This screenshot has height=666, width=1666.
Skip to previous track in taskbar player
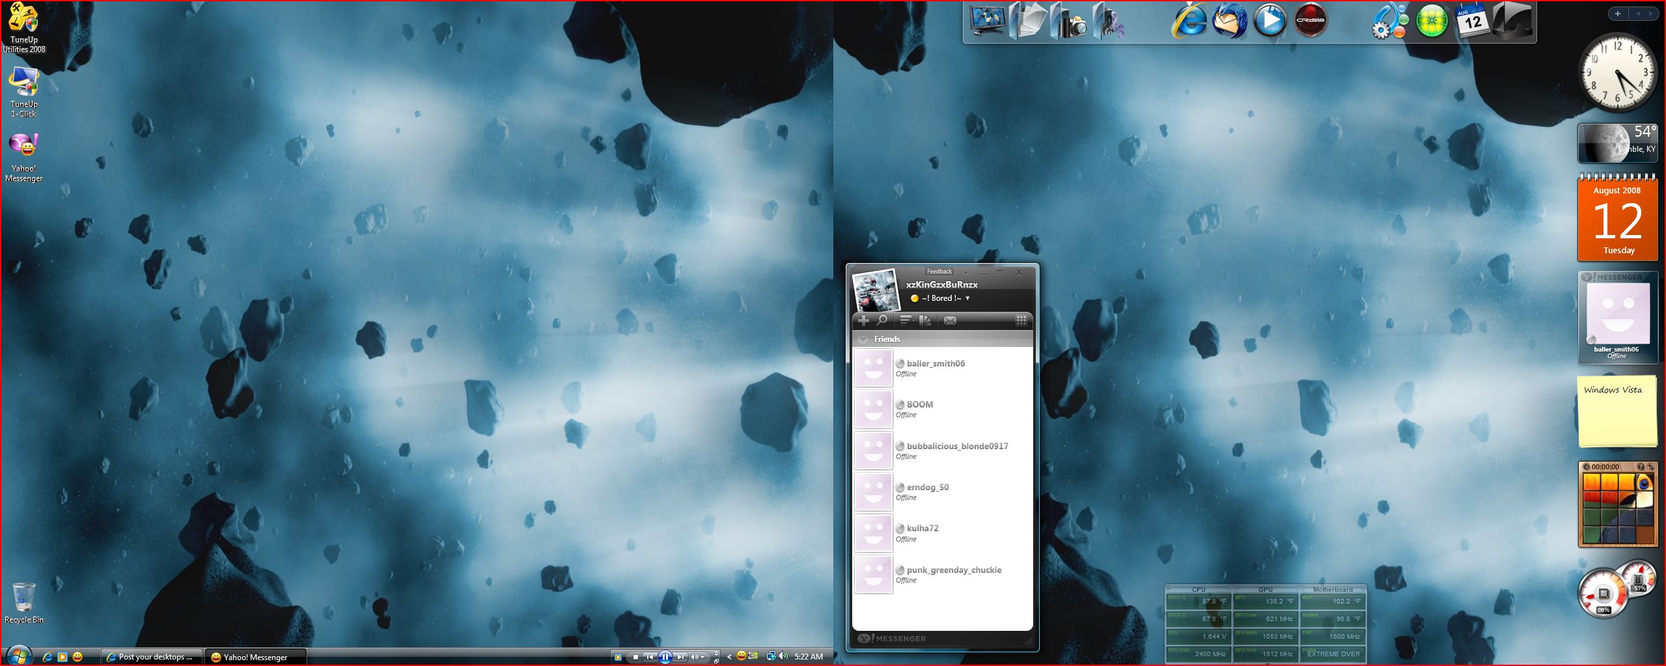coord(650,657)
